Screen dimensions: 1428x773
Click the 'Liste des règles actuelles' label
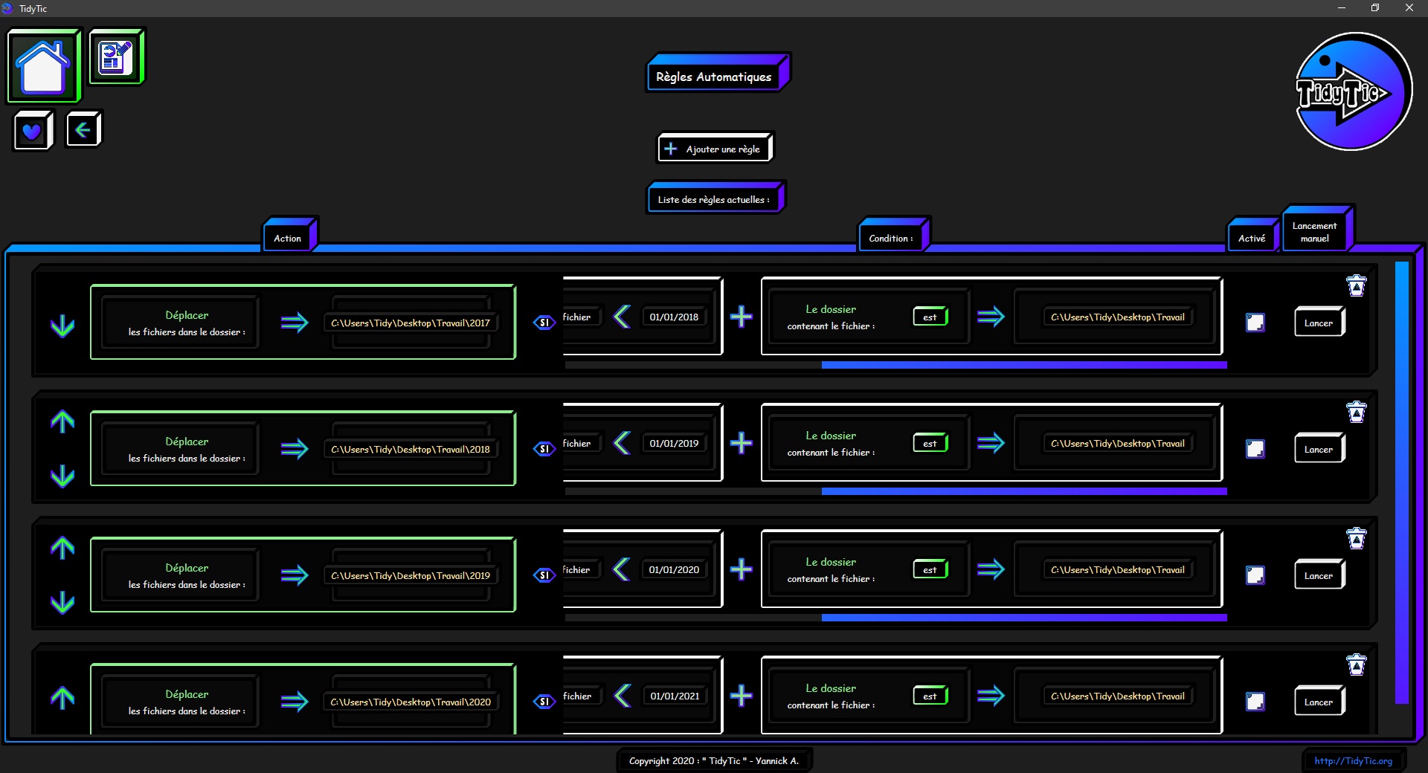point(716,197)
